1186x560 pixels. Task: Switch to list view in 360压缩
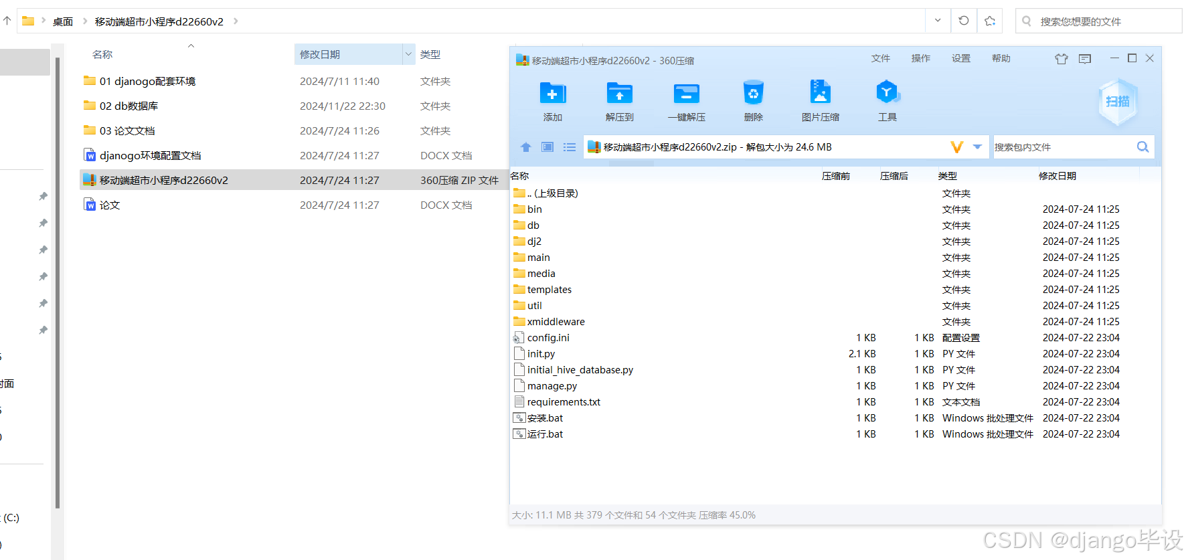click(x=570, y=147)
